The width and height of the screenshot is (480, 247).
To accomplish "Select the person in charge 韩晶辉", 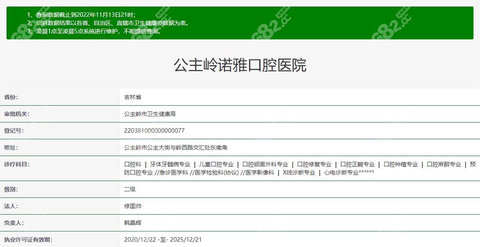I will [x=133, y=223].
